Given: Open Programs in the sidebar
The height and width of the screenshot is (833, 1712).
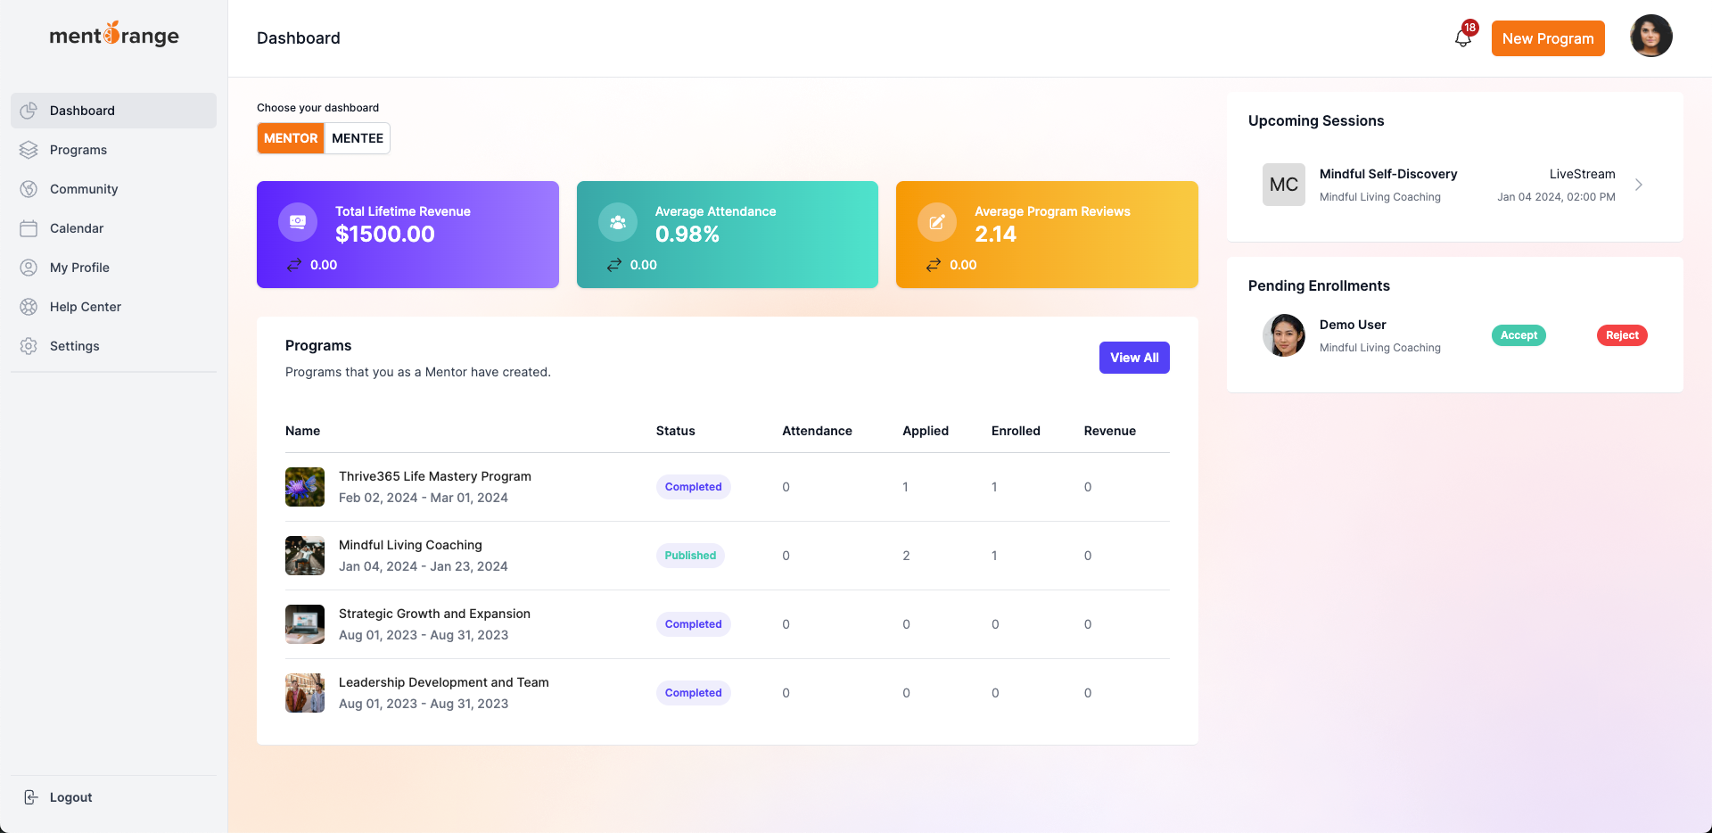Looking at the screenshot, I should click(114, 150).
